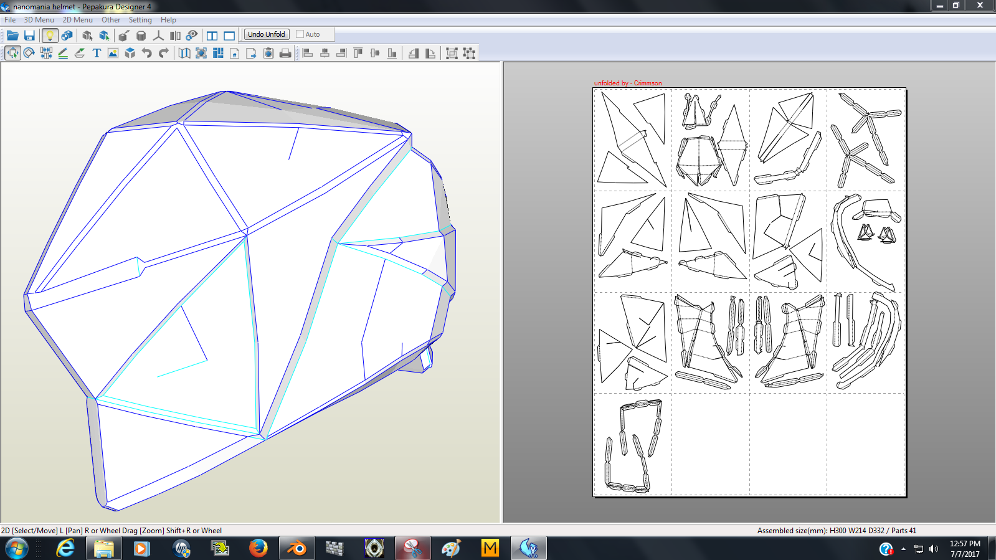Click the Align Left icon

(308, 54)
